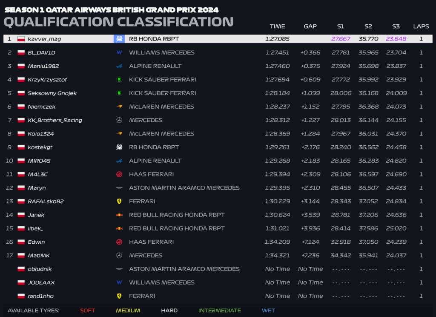Click Haas logo in M4L3C row
Screen dimensions: 436x317
click(119, 174)
